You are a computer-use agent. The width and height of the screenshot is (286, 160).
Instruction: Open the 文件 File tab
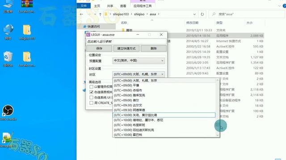click(84, 6)
